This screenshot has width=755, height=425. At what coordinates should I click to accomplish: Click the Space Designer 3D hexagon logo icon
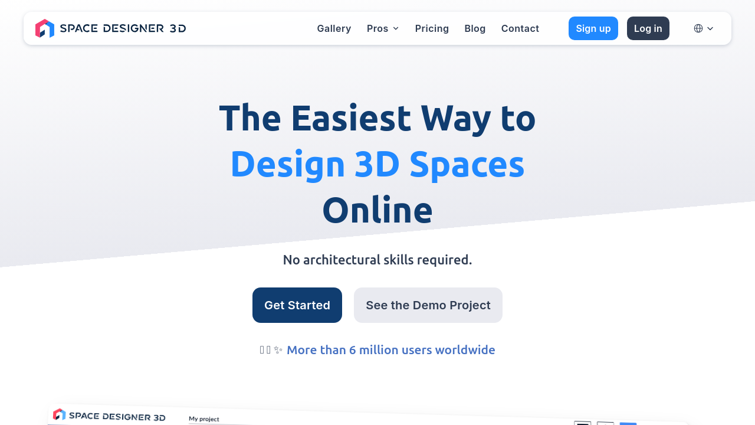click(45, 28)
